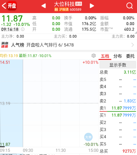Tap the change -1.32 -10.01%
Screen dimensions: 137x155
coord(15,24)
